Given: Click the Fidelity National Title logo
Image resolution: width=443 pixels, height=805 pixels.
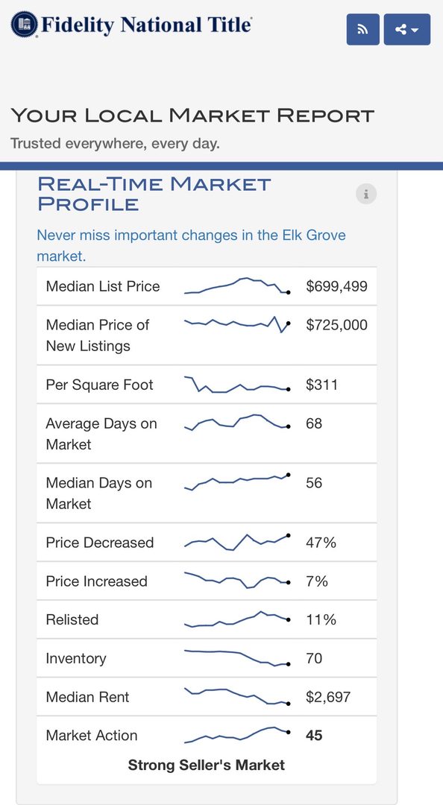Looking at the screenshot, I should (x=131, y=25).
